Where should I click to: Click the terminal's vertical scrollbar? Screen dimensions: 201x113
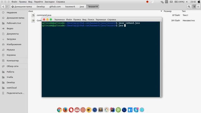click(x=161, y=59)
